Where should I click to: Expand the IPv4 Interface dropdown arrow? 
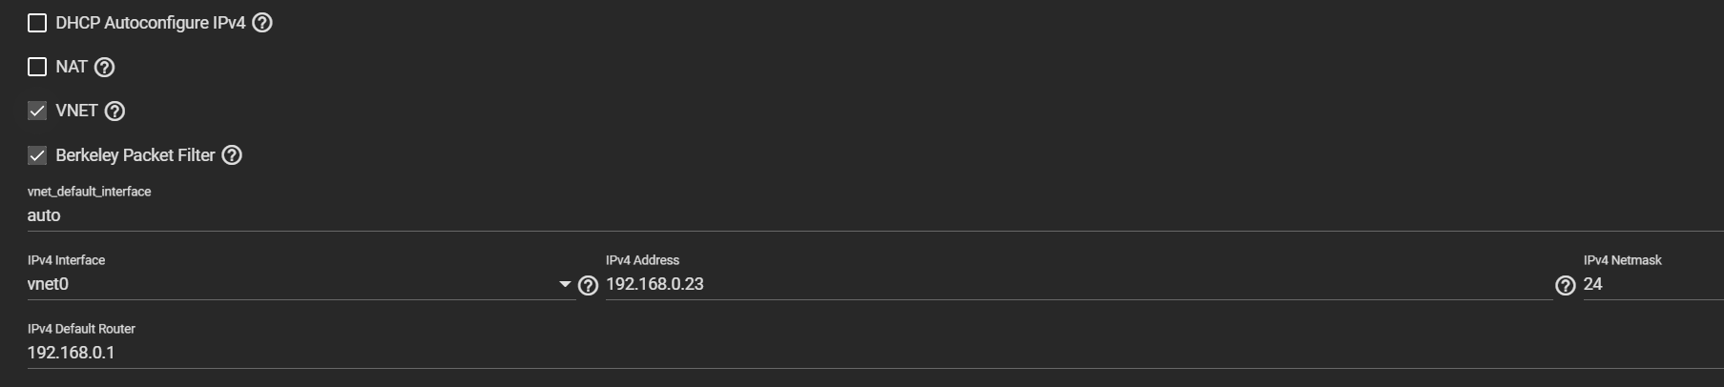click(x=565, y=284)
